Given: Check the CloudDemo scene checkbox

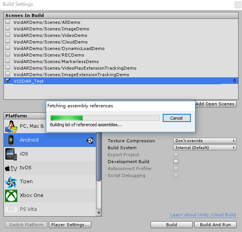Looking at the screenshot, I should pos(8,41).
